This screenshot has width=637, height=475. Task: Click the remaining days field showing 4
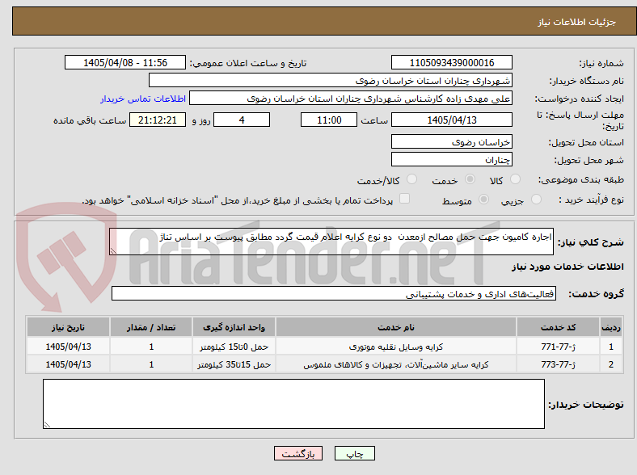tap(242, 120)
